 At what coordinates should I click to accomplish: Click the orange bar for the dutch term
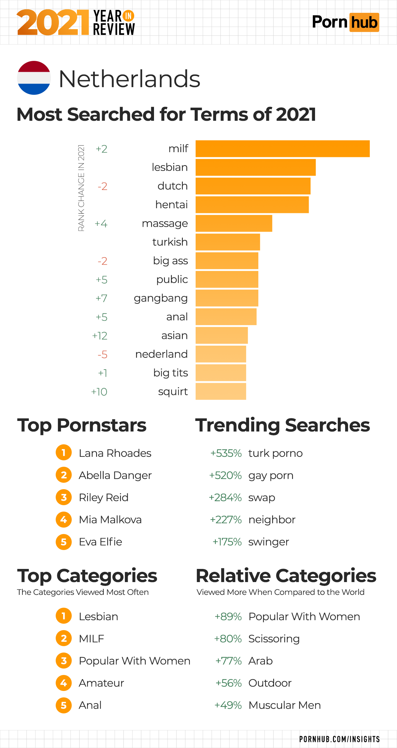coord(253,186)
